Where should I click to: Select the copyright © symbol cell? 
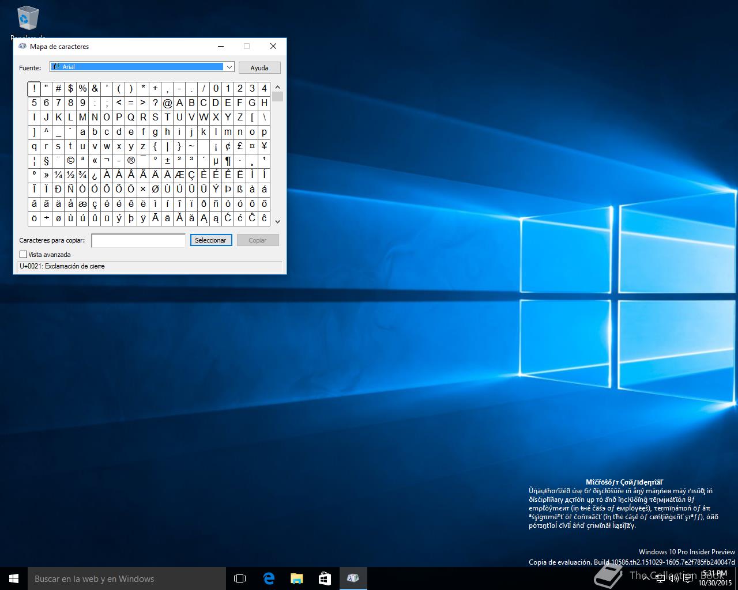[70, 161]
